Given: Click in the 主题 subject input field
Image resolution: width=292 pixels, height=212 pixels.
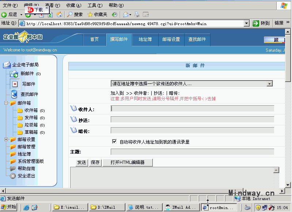Looking at the screenshot, I should pos(192,152).
